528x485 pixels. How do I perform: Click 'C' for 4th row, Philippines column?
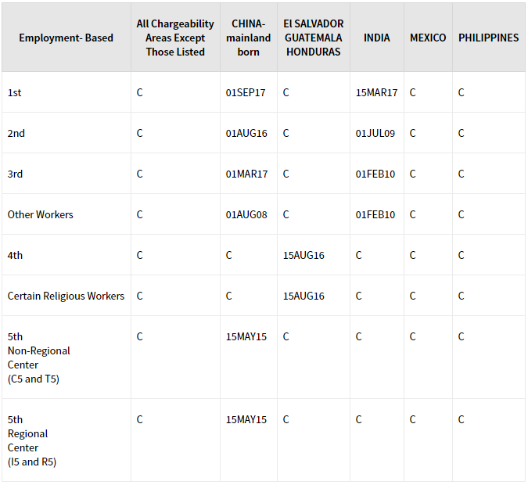tap(462, 255)
